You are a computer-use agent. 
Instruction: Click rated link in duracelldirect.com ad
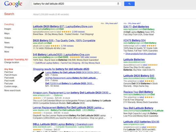pos(145,65)
